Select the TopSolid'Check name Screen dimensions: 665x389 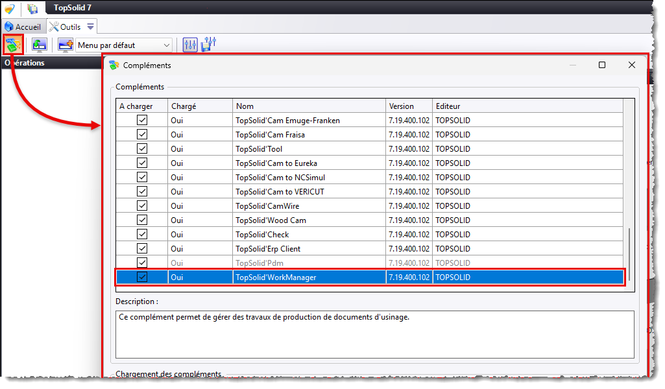coord(262,234)
